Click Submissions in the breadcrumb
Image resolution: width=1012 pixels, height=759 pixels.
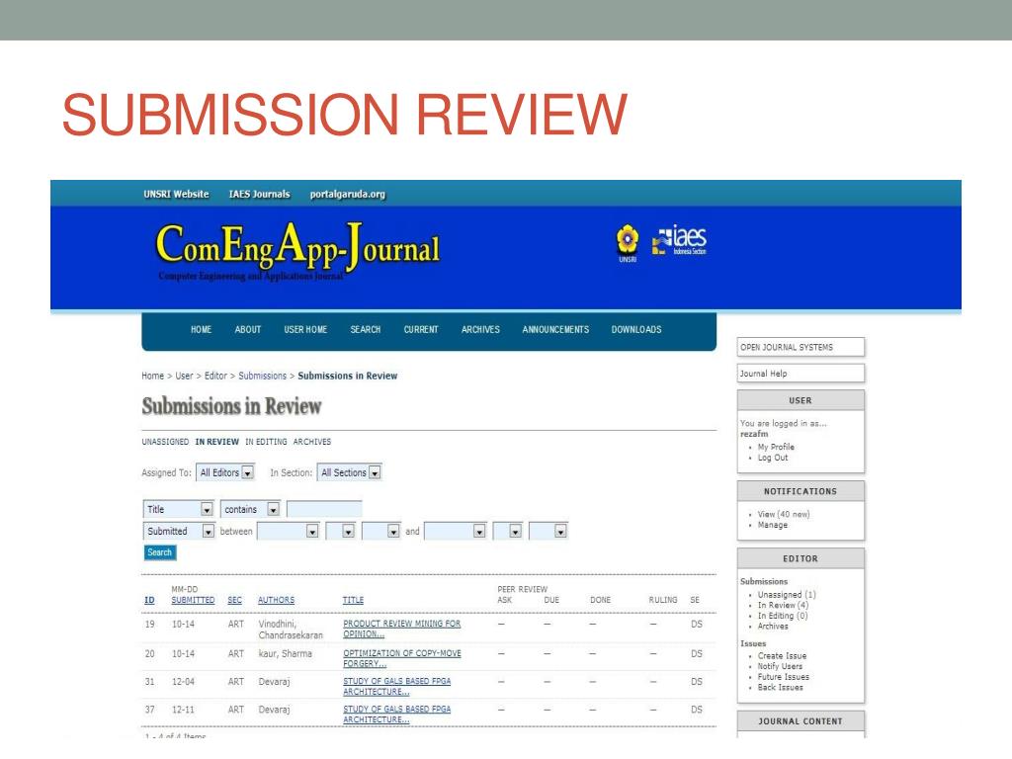pyautogui.click(x=262, y=376)
